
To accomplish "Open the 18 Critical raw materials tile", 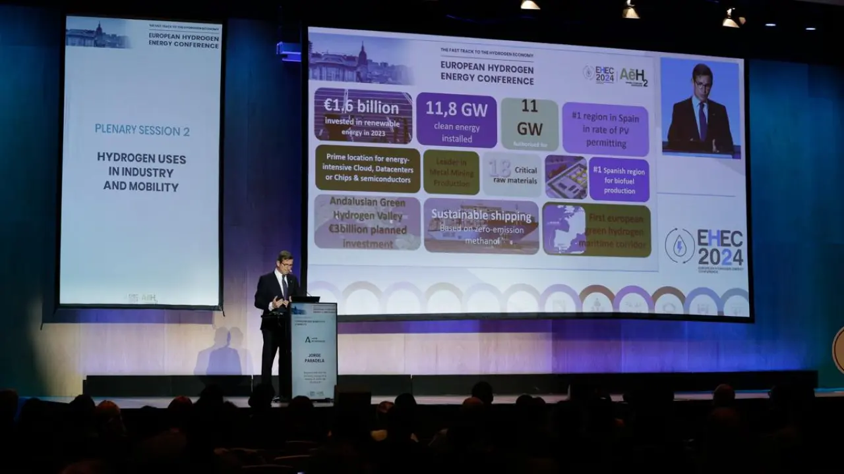I will [x=512, y=174].
